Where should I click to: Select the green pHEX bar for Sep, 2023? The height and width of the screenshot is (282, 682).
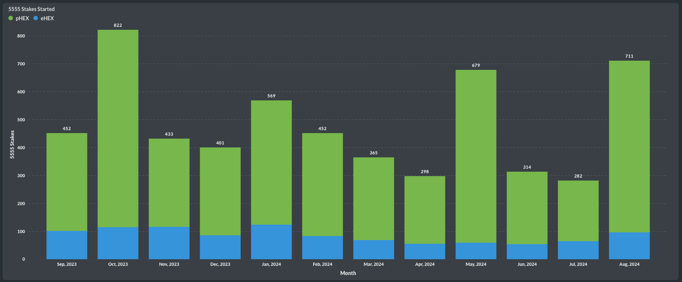pyautogui.click(x=67, y=182)
